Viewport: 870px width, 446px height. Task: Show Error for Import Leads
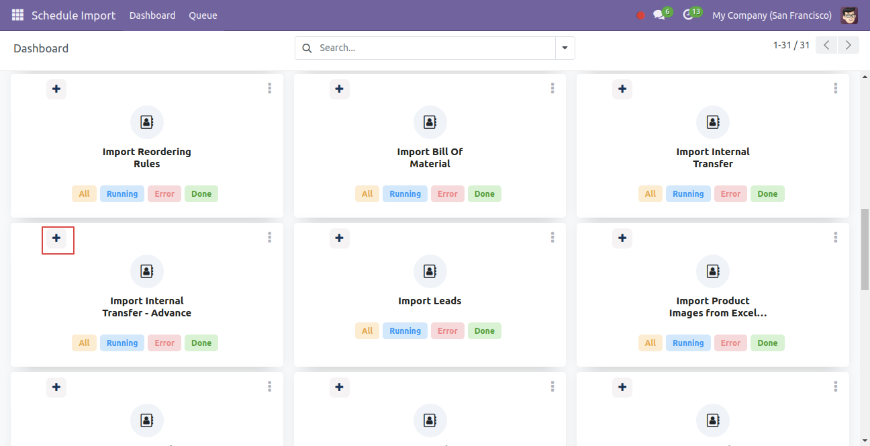pos(448,330)
